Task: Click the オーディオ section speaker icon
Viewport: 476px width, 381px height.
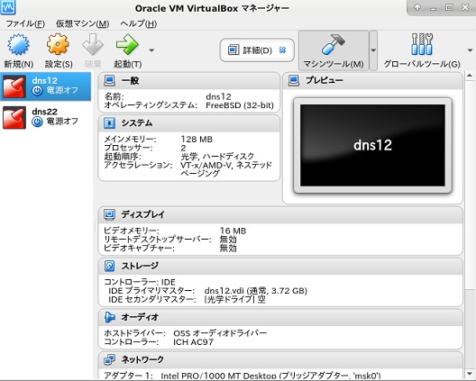Action: point(109,317)
